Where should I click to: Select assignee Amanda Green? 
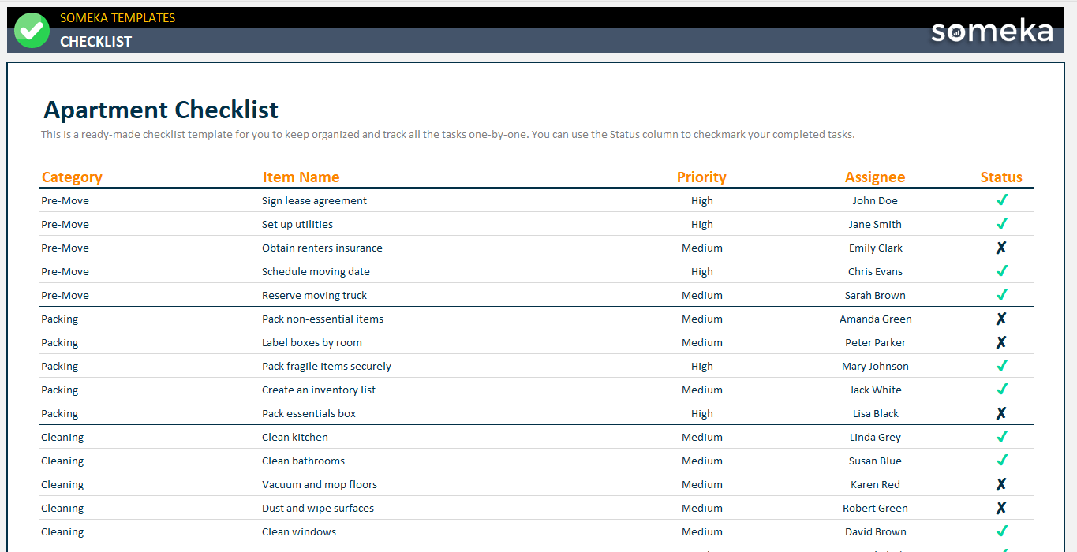875,319
